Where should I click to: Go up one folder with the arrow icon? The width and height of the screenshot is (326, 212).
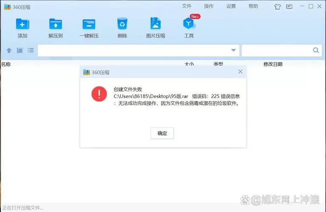[9, 50]
